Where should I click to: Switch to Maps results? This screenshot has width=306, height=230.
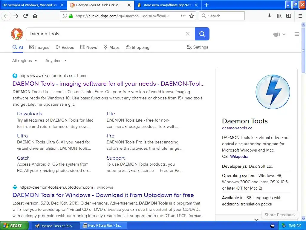[x=111, y=47]
